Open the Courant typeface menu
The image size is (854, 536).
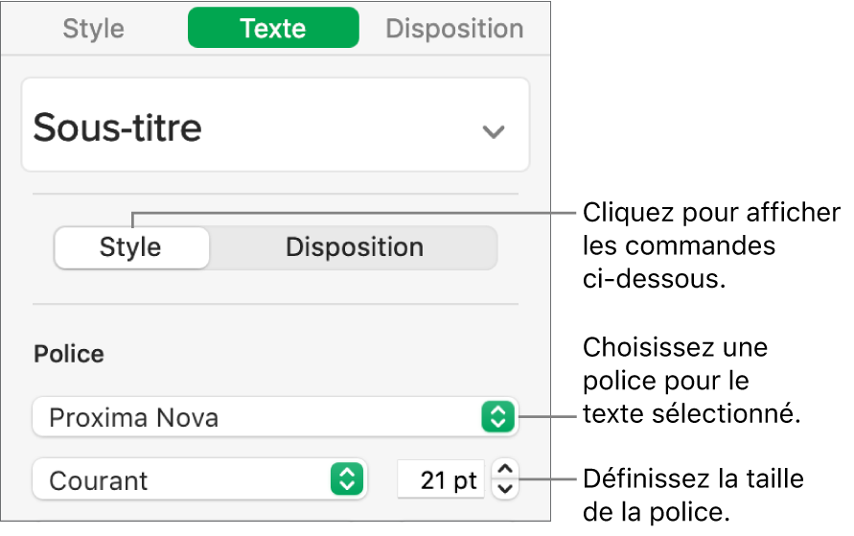(182, 479)
